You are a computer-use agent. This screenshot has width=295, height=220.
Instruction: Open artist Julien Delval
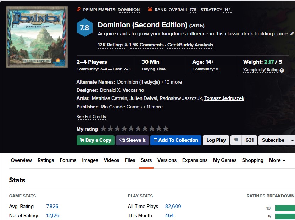tap(144, 98)
